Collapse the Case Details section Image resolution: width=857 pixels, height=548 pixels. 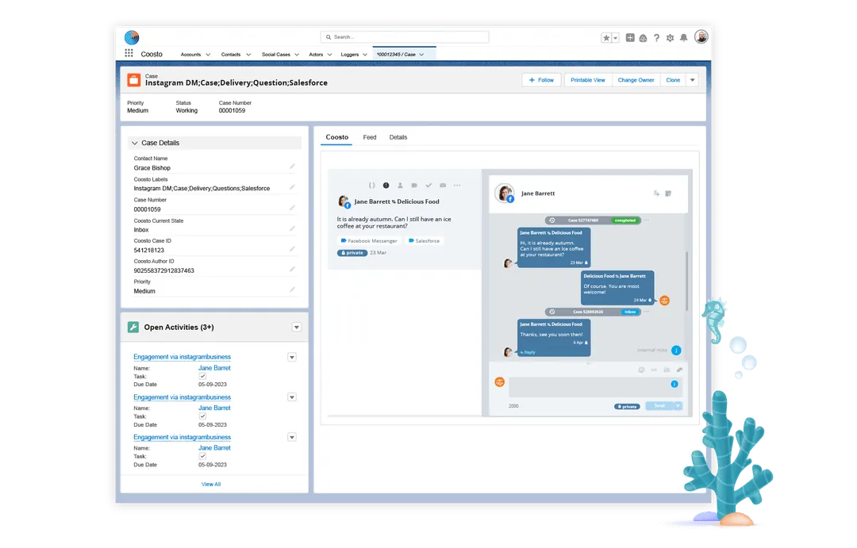click(134, 144)
